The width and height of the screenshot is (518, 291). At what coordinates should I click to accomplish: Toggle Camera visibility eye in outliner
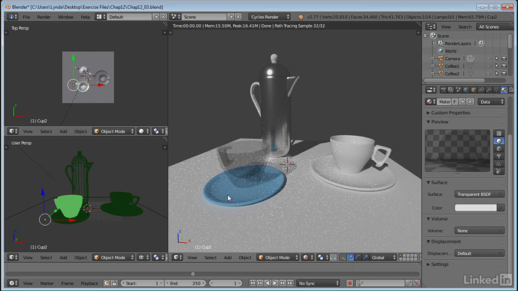click(489, 58)
